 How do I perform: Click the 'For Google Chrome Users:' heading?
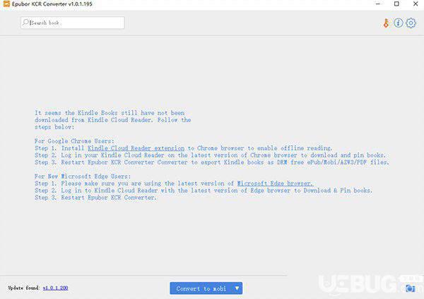click(74, 141)
